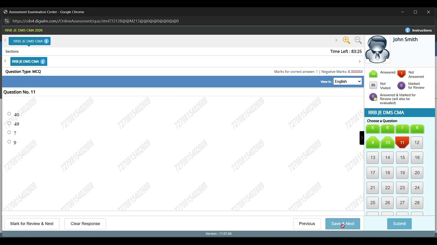Click the Answered & Marked for Review badge
Image resolution: width=437 pixels, height=245 pixels.
373,97
